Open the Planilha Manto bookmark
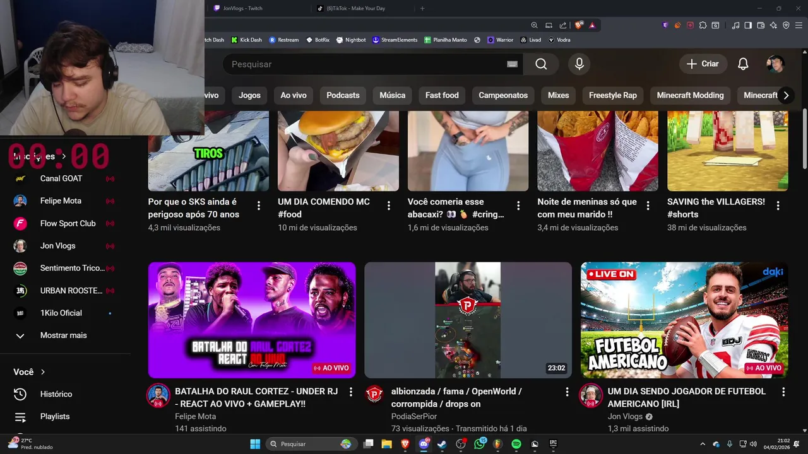 [446, 40]
